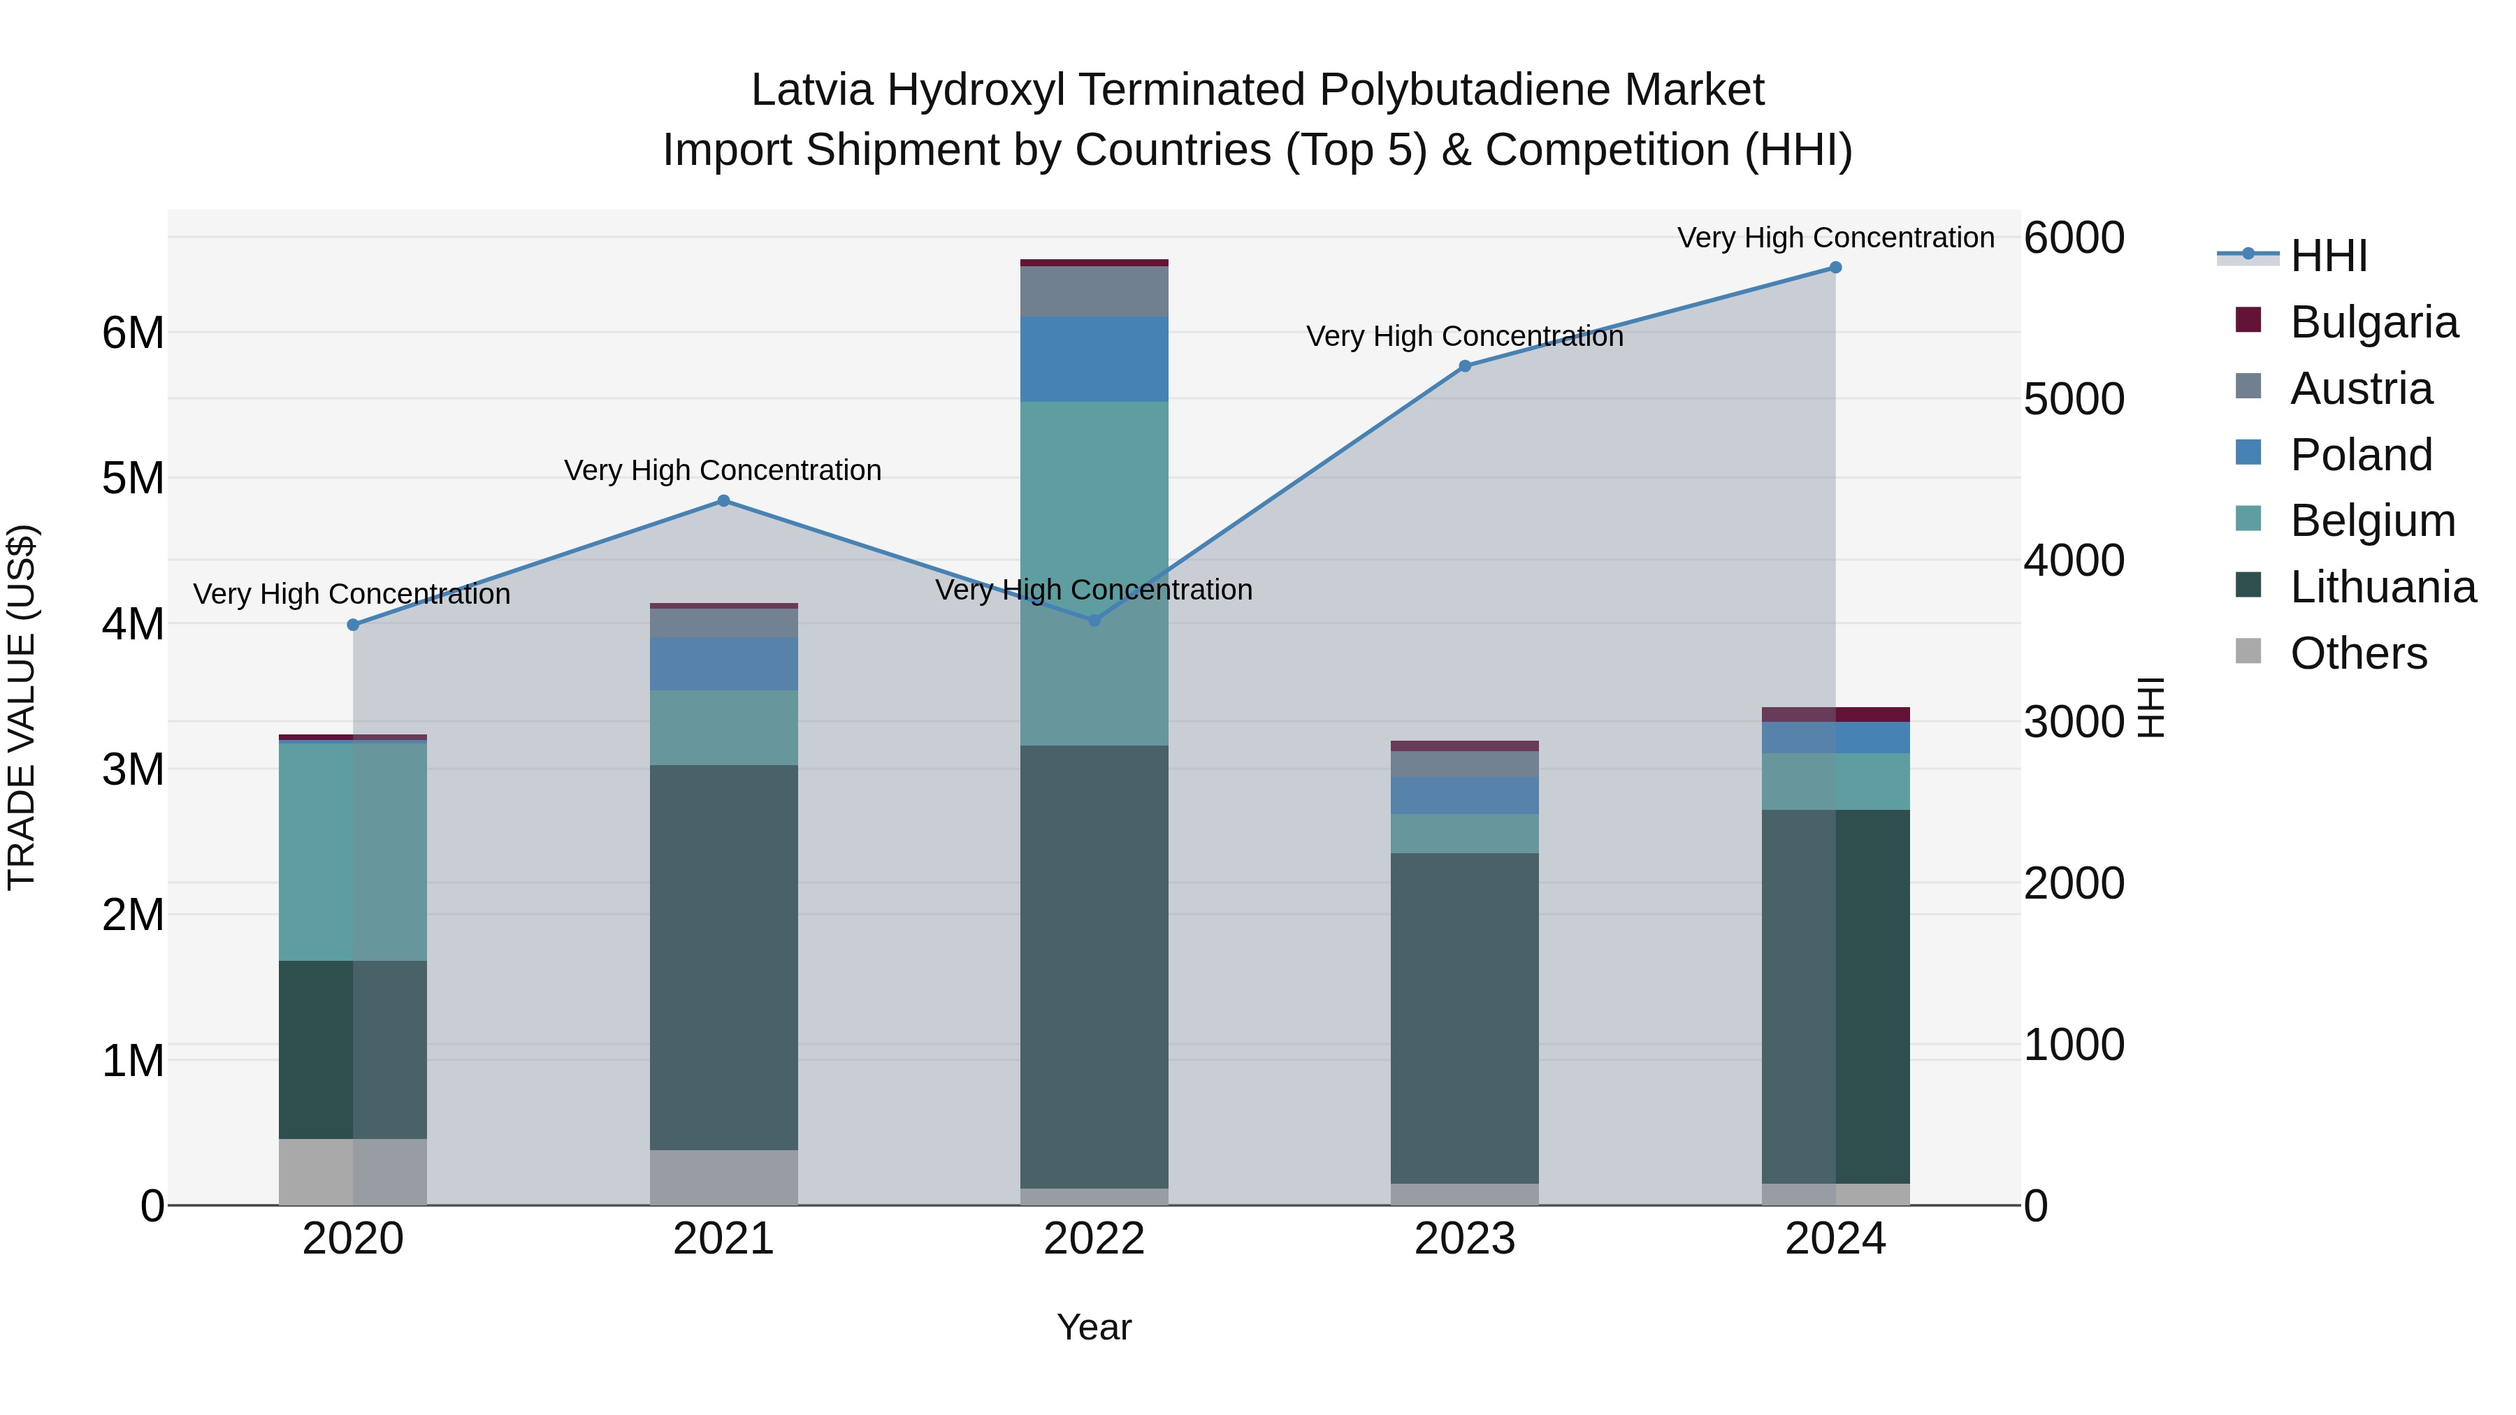Click the 6M left axis tick label

pyautogui.click(x=133, y=333)
